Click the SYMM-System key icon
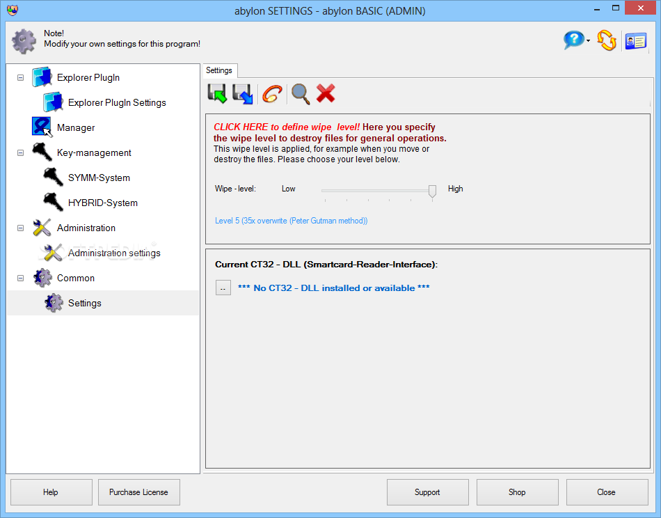Screen dimensions: 661x518 [53, 177]
